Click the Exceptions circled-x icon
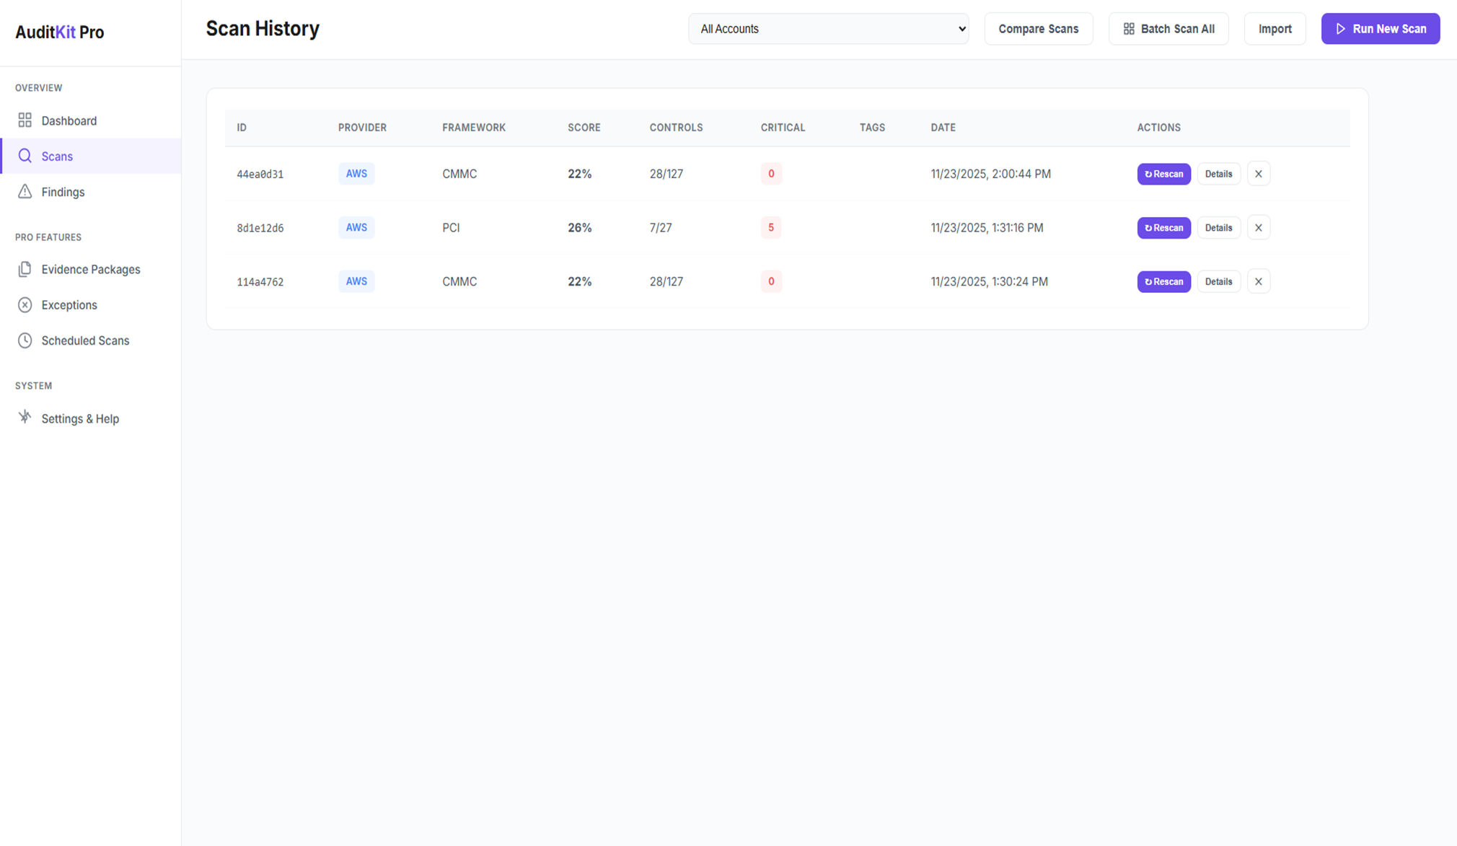The image size is (1457, 846). pyautogui.click(x=25, y=305)
